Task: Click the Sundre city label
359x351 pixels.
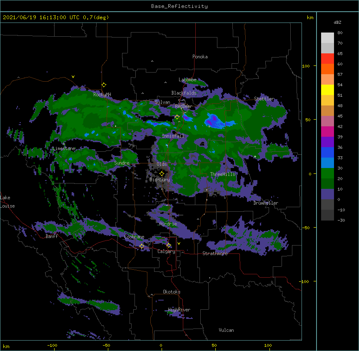Action: [122, 163]
